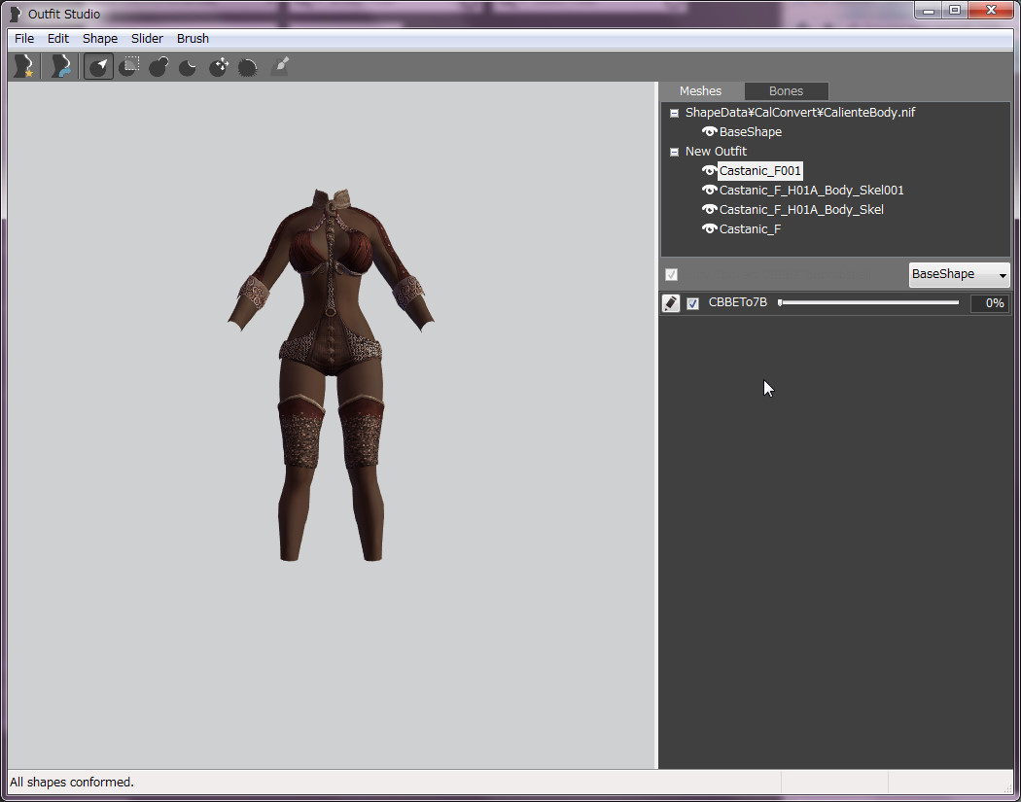Open the Shape menu

click(x=99, y=39)
